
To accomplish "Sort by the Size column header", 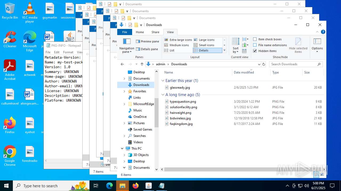I will coord(313,72).
